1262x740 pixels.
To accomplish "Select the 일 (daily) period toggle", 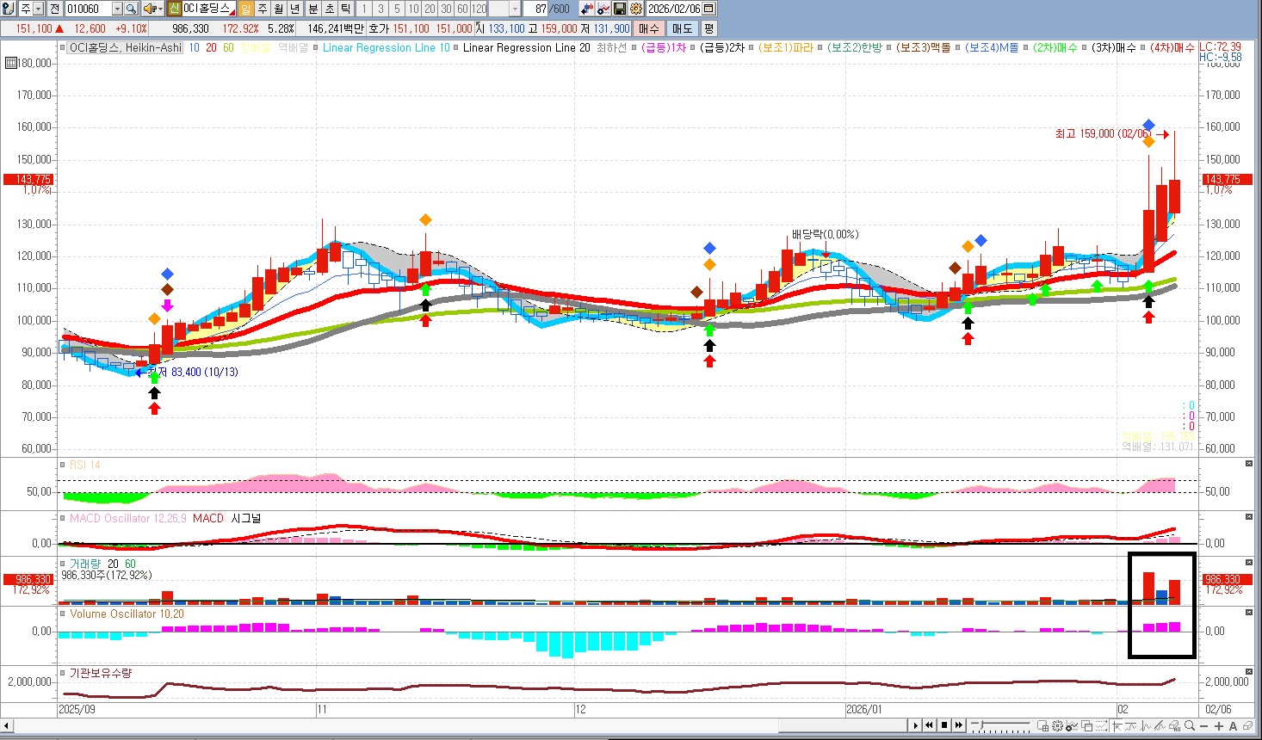I will point(245,9).
